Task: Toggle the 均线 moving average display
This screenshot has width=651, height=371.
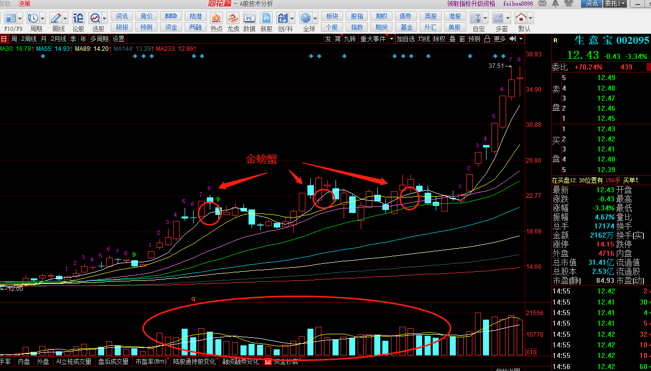Action: (424, 39)
